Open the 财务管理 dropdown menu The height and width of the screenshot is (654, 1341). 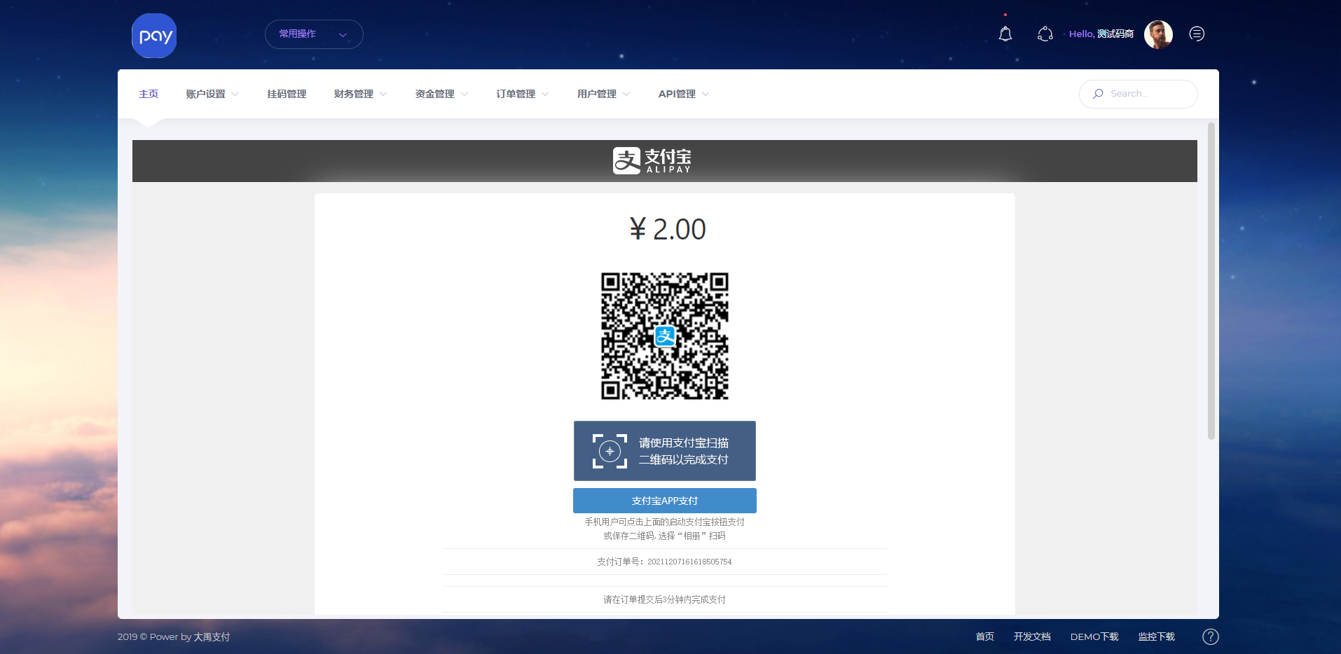pyautogui.click(x=360, y=94)
